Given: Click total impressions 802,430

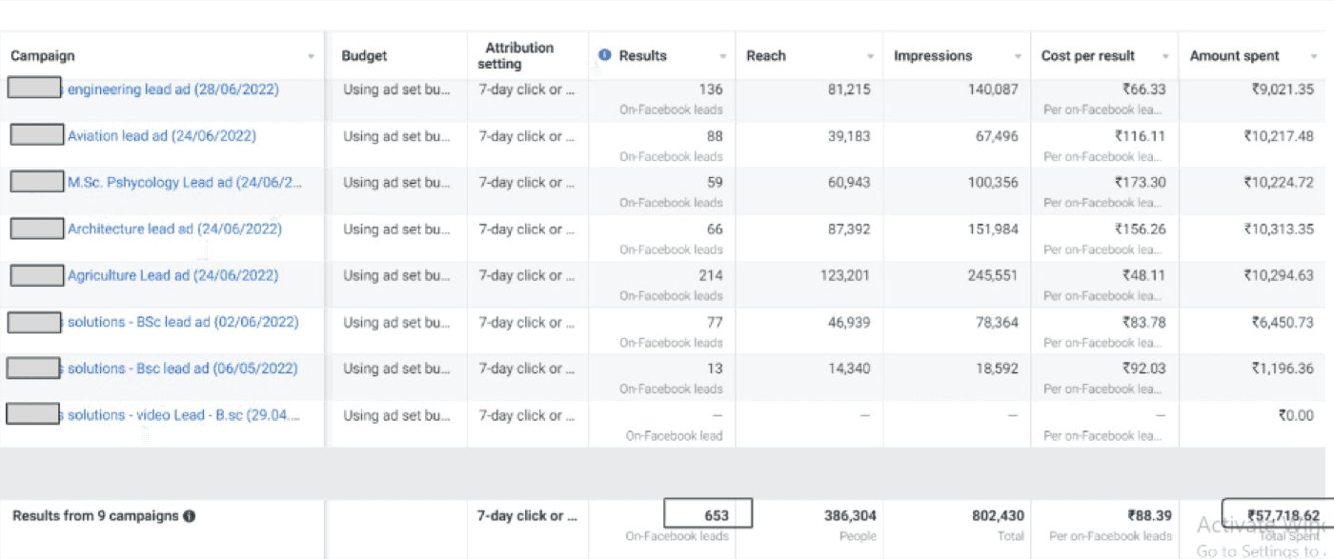Looking at the screenshot, I should (998, 516).
